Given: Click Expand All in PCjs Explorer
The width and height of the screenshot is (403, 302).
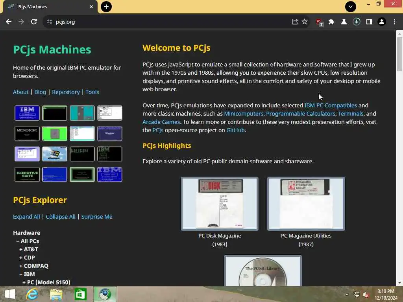Looking at the screenshot, I should click(26, 217).
